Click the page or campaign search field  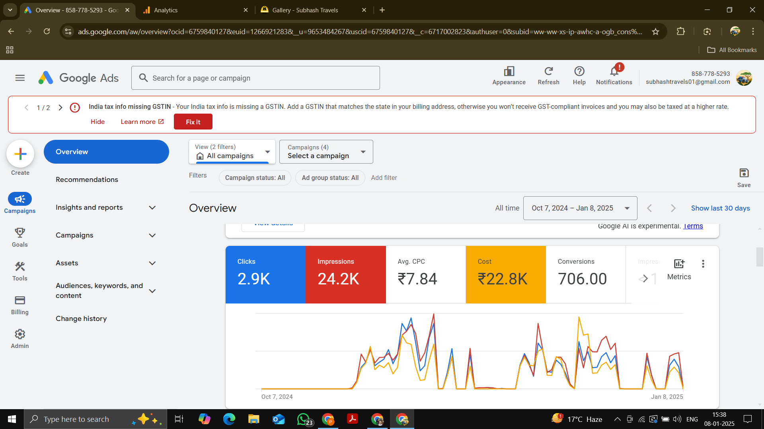[255, 78]
